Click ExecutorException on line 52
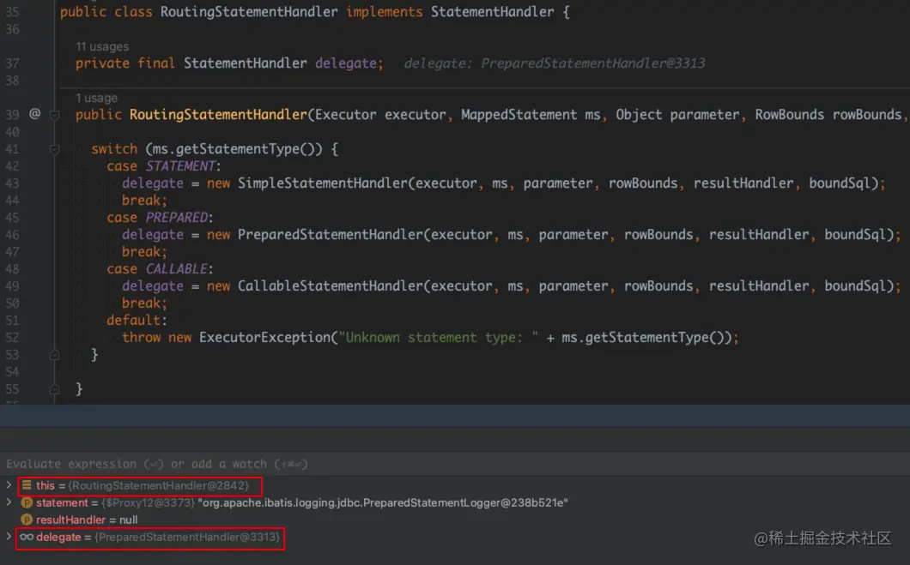This screenshot has width=910, height=565. 264,337
